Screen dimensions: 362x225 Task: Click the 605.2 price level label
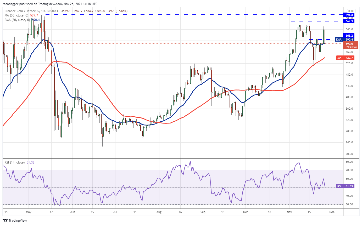pyautogui.click(x=349, y=36)
